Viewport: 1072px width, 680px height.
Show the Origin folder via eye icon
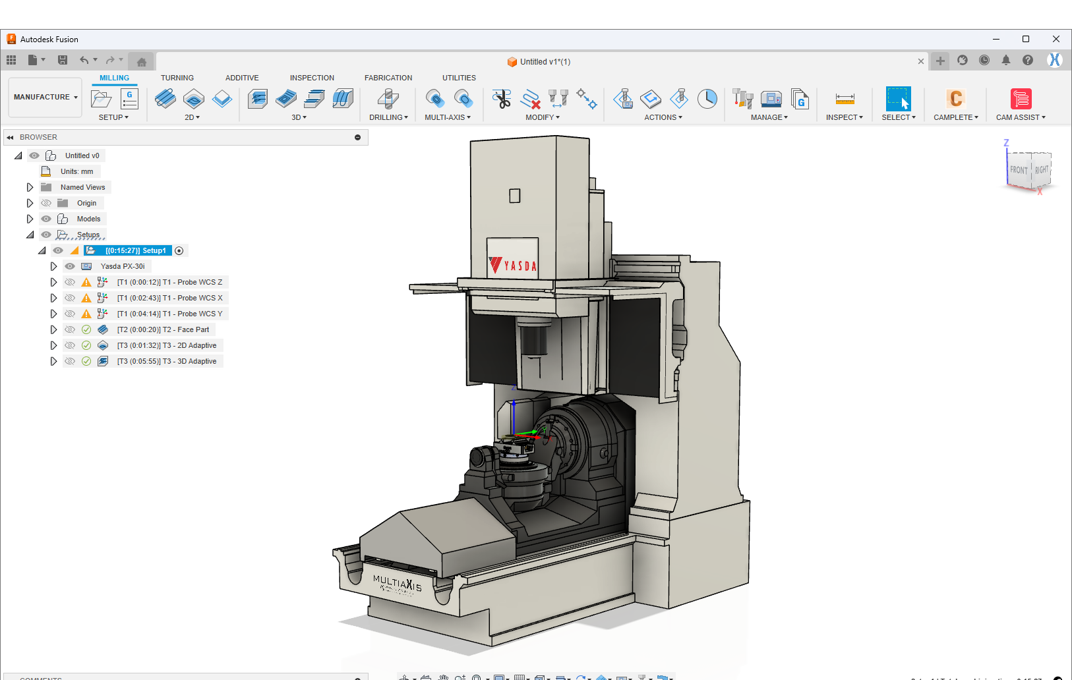[46, 203]
